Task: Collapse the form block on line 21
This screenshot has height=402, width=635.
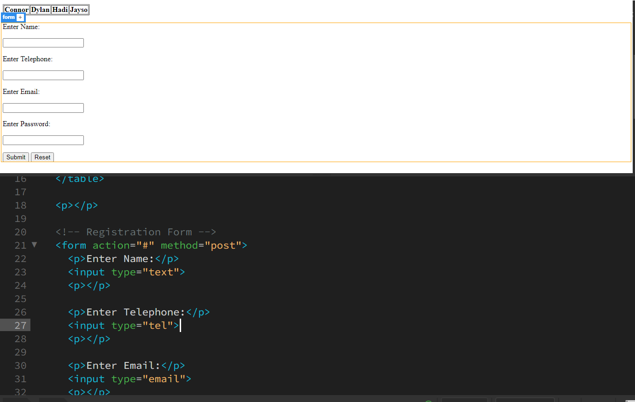Action: tap(34, 245)
